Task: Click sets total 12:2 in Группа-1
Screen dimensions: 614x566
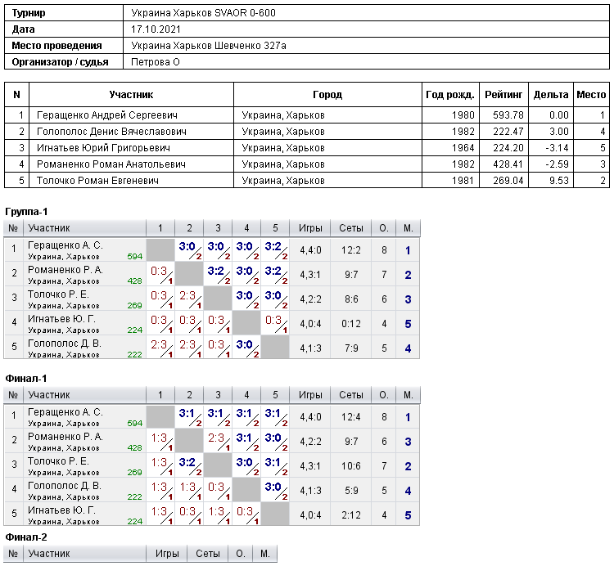Action: pos(351,250)
